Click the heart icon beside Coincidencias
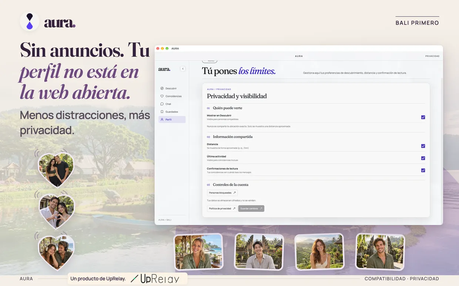The height and width of the screenshot is (286, 459). click(x=162, y=96)
